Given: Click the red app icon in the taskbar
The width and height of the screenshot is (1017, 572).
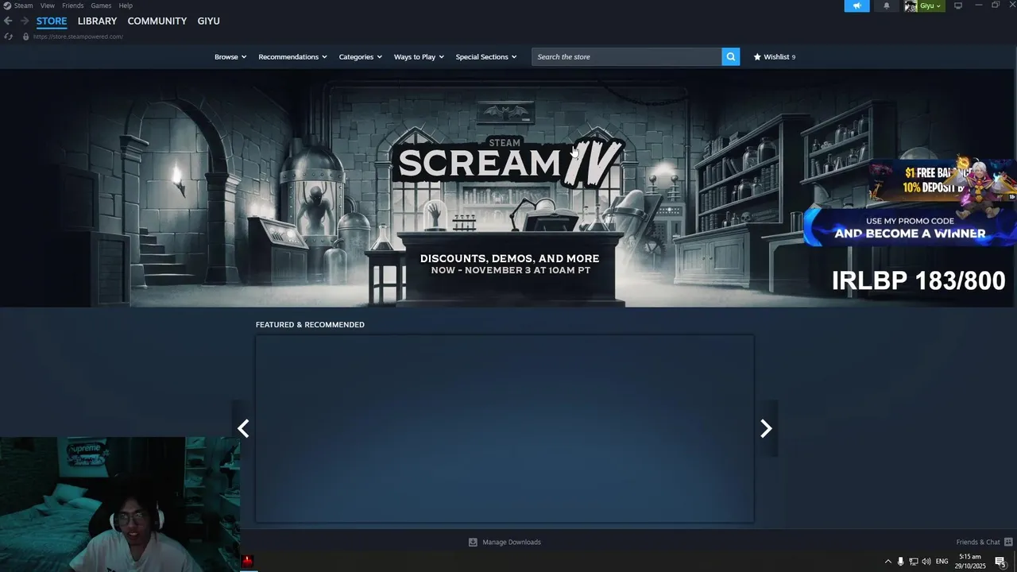Looking at the screenshot, I should tap(247, 561).
